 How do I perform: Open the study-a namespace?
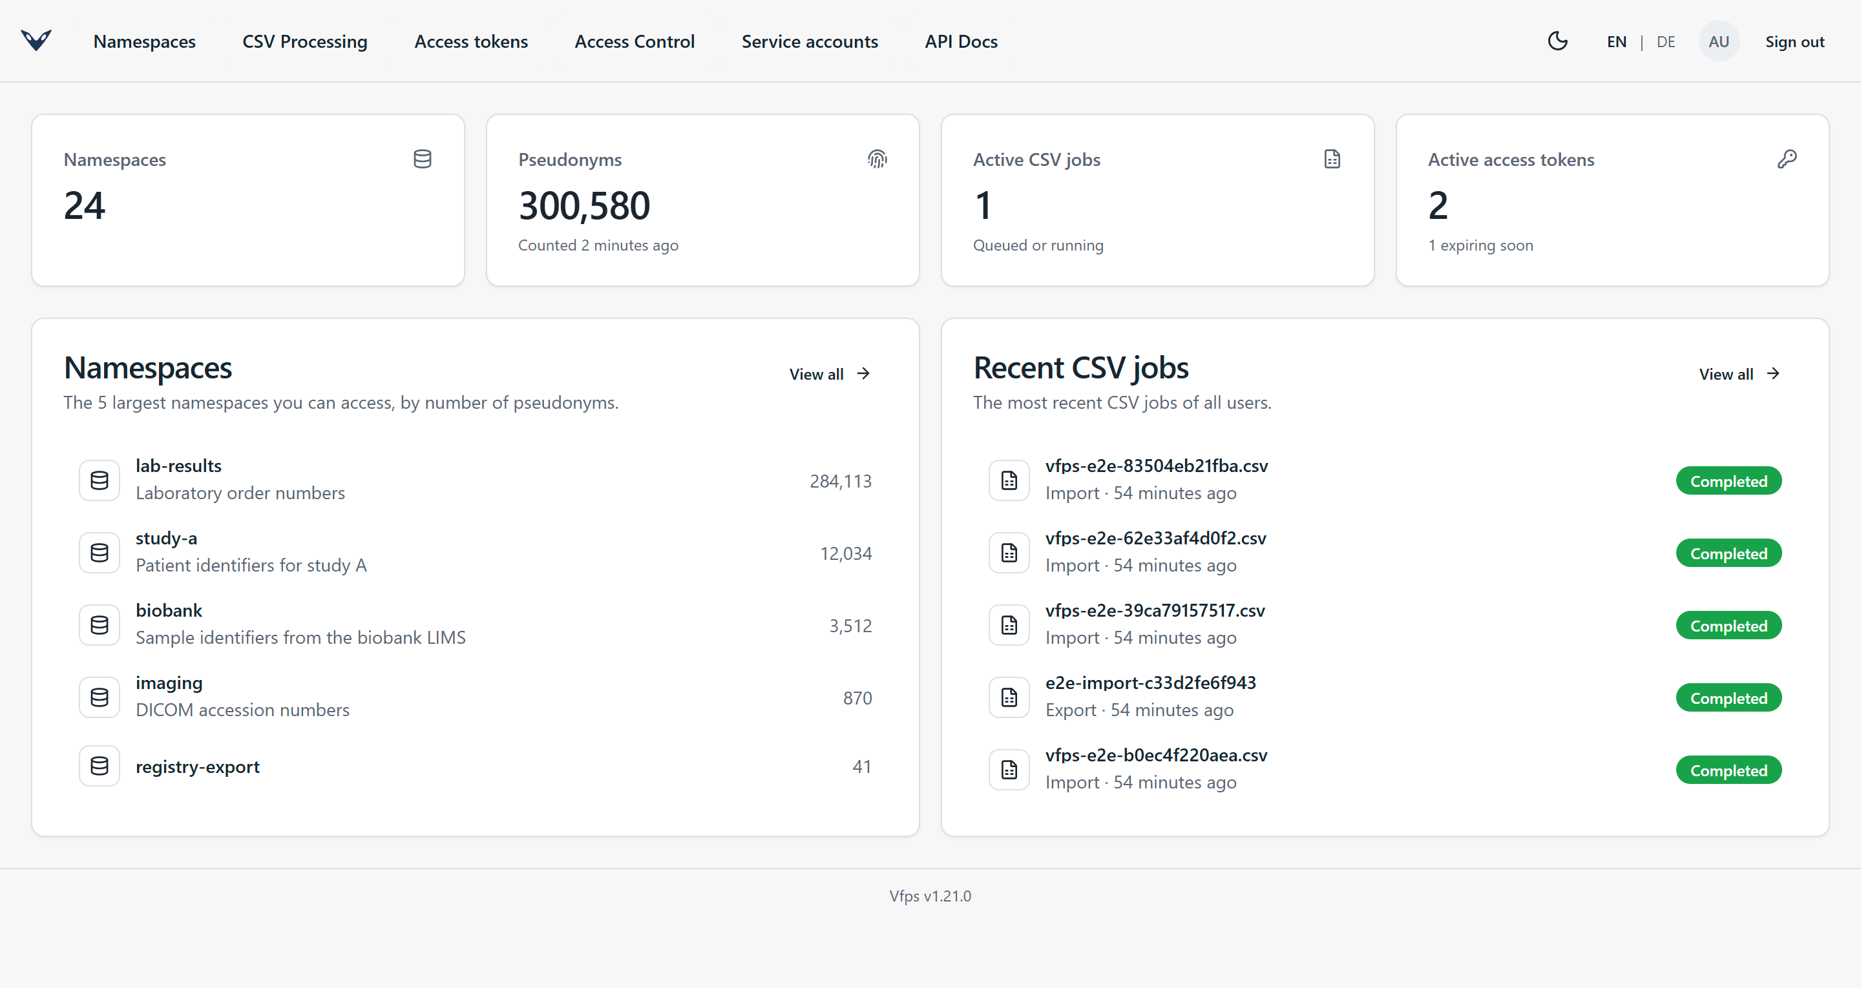pos(476,553)
